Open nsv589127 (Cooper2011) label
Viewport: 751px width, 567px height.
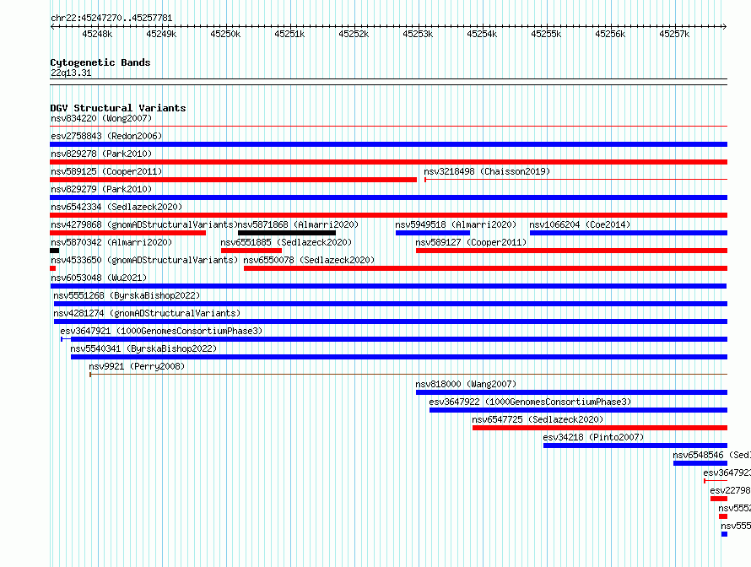(x=471, y=242)
